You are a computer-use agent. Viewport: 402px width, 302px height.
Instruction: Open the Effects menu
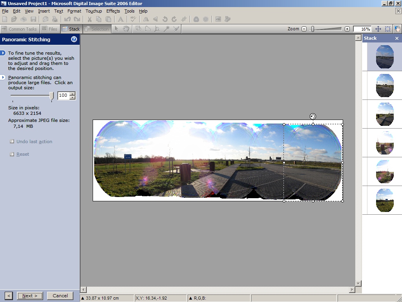[x=113, y=11]
